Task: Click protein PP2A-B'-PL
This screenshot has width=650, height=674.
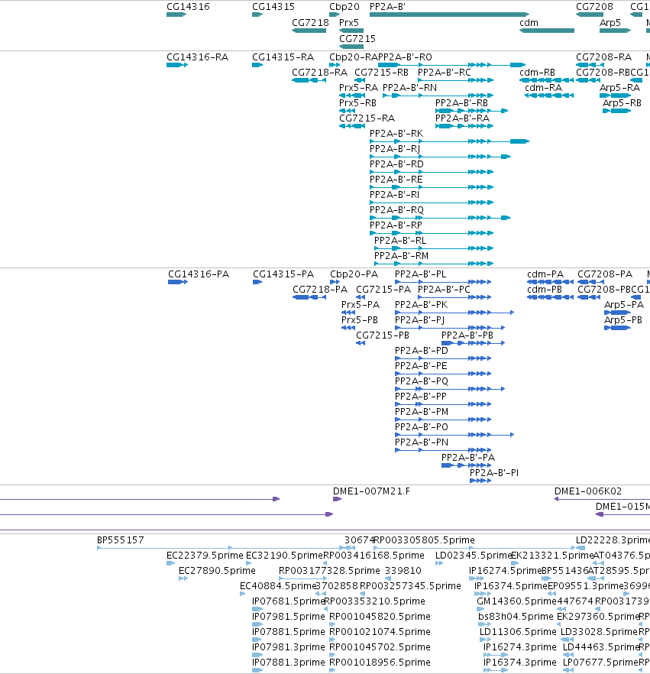Action: click(x=421, y=274)
